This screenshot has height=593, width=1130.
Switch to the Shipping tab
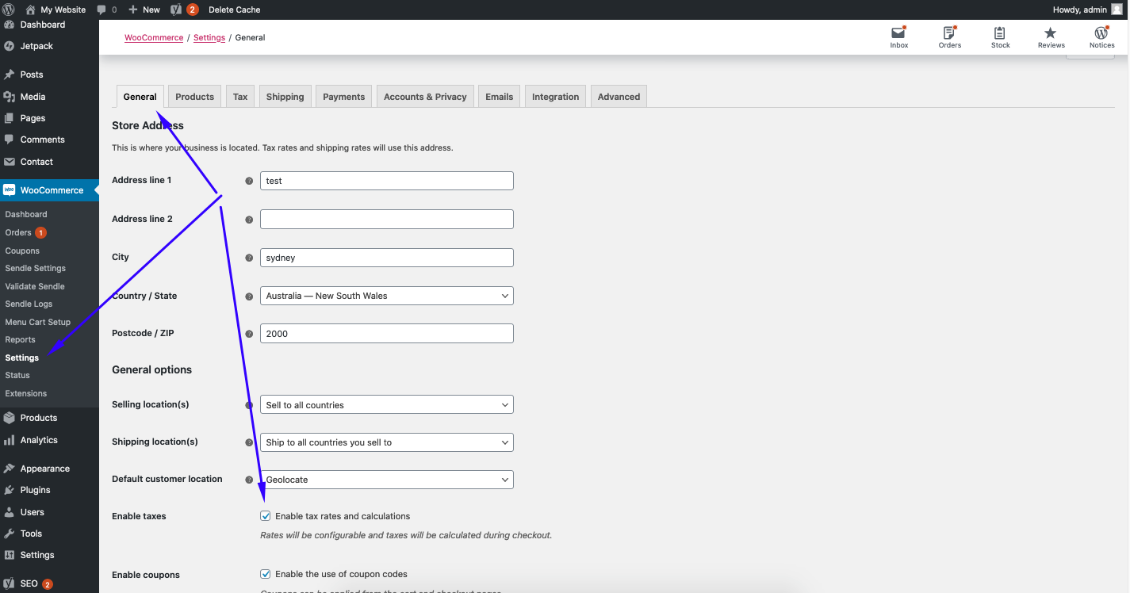[x=285, y=97]
